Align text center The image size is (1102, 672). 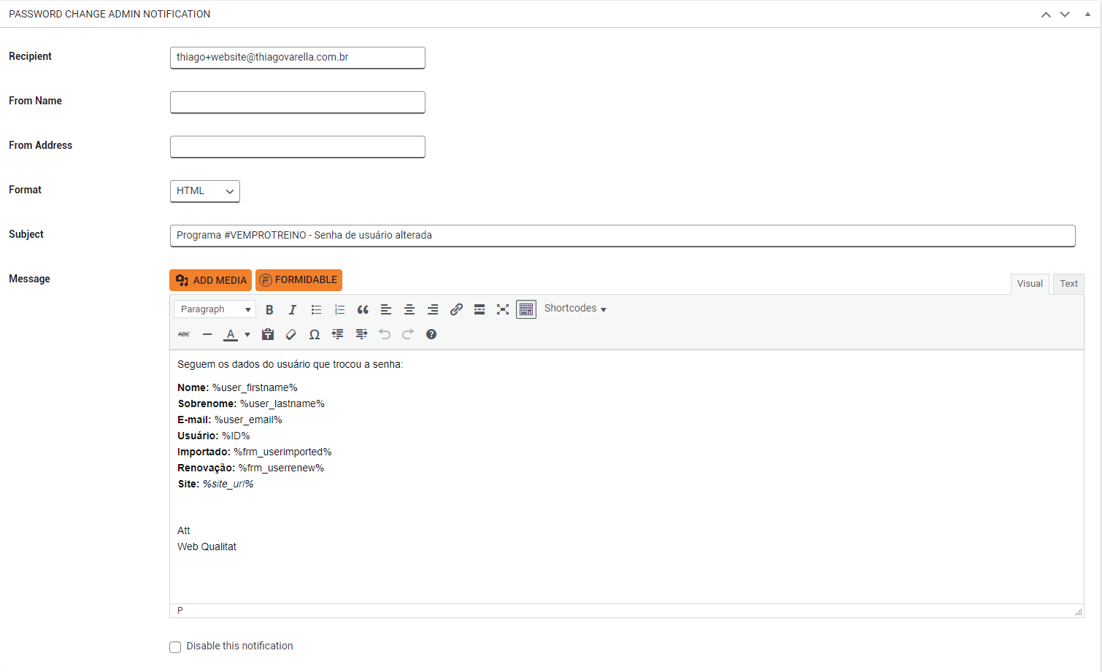(x=409, y=309)
